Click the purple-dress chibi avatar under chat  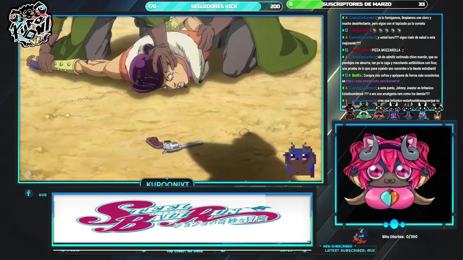[394, 111]
